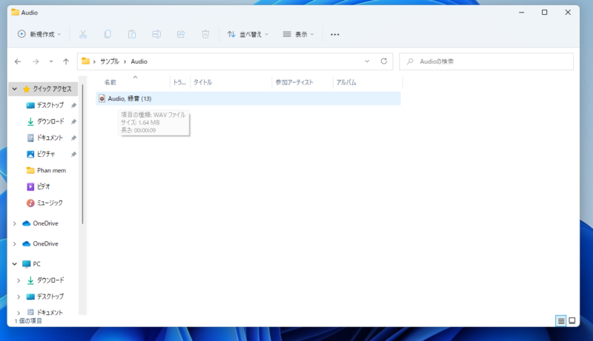The width and height of the screenshot is (593, 341).
Task: Open the 並べ替え sort dropdown
Action: (x=248, y=34)
